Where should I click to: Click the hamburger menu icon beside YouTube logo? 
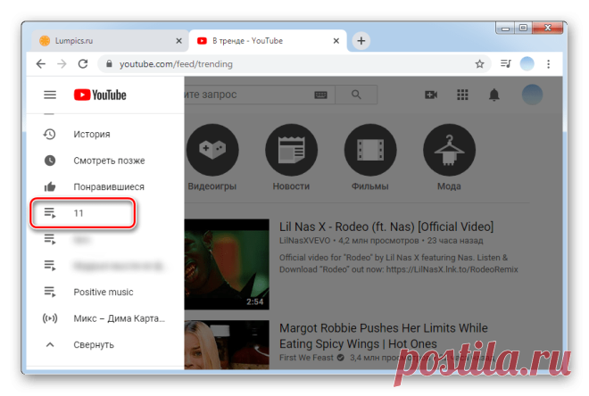[x=50, y=95]
